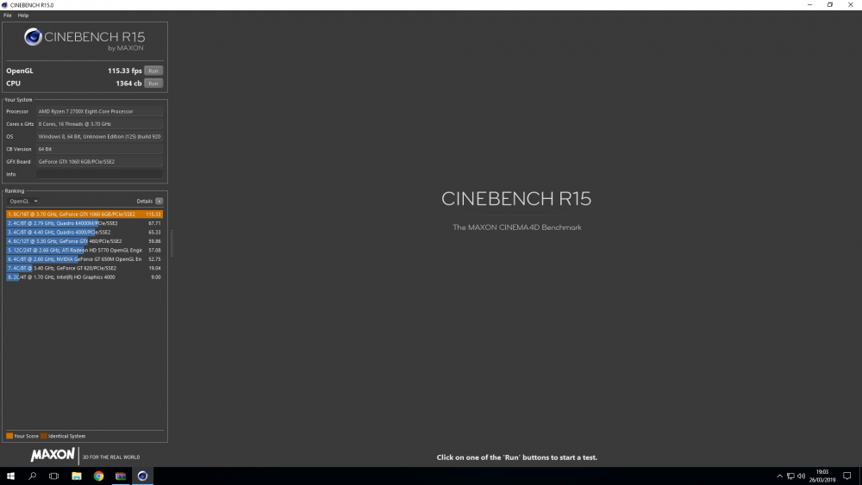This screenshot has height=485, width=862.
Task: Open the Windows Start menu
Action: (x=10, y=476)
